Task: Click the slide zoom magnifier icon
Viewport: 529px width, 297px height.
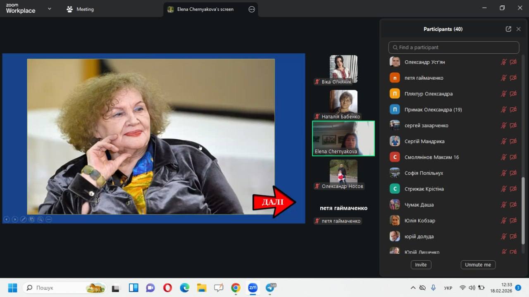Action: pos(41,219)
